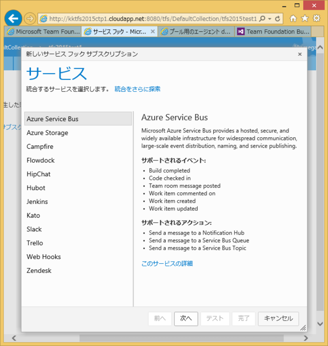Click the horizontal scrollbar left arrow

pyautogui.click(x=14, y=338)
